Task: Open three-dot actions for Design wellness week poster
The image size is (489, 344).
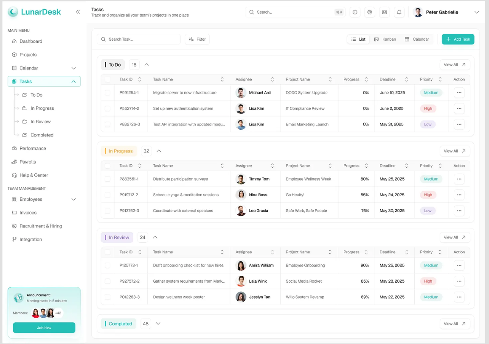Action: tap(459, 297)
